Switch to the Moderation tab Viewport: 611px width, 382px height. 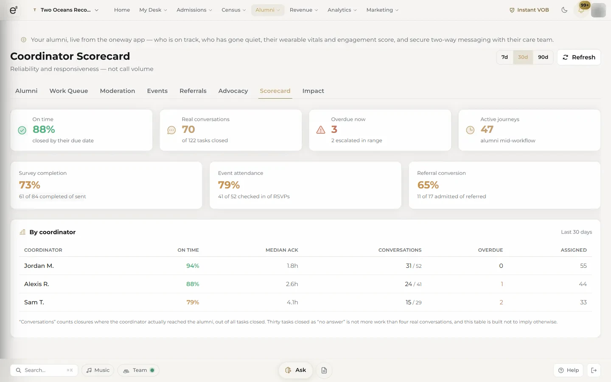118,91
